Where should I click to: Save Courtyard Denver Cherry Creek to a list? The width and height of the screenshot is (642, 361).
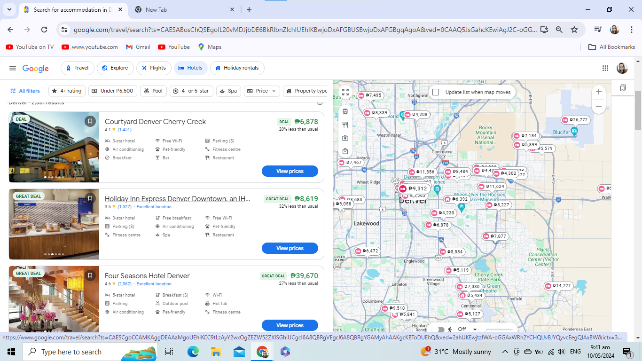90,121
